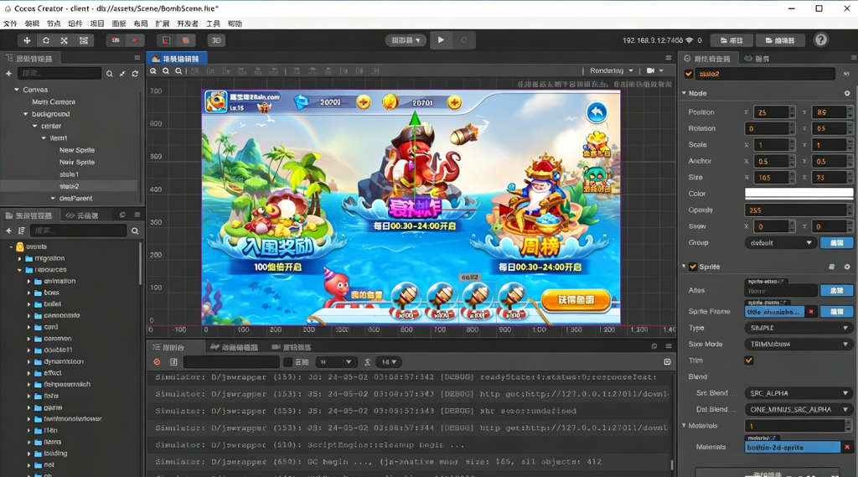
Task: Disable the Sprite component checkbox
Action: pos(693,267)
